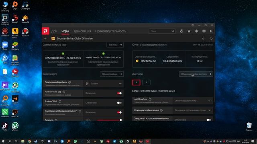Open the AMD FreeSync dropdown

pos(193,101)
